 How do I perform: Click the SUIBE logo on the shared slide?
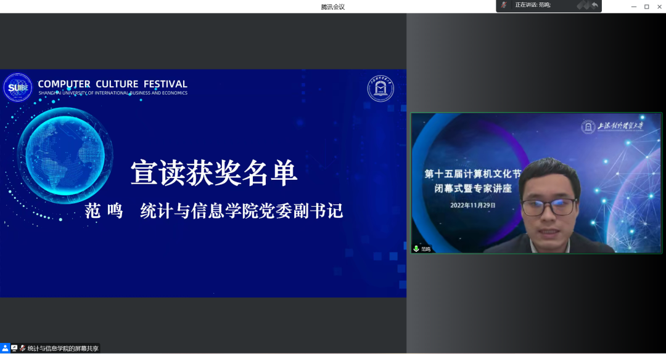(x=17, y=87)
